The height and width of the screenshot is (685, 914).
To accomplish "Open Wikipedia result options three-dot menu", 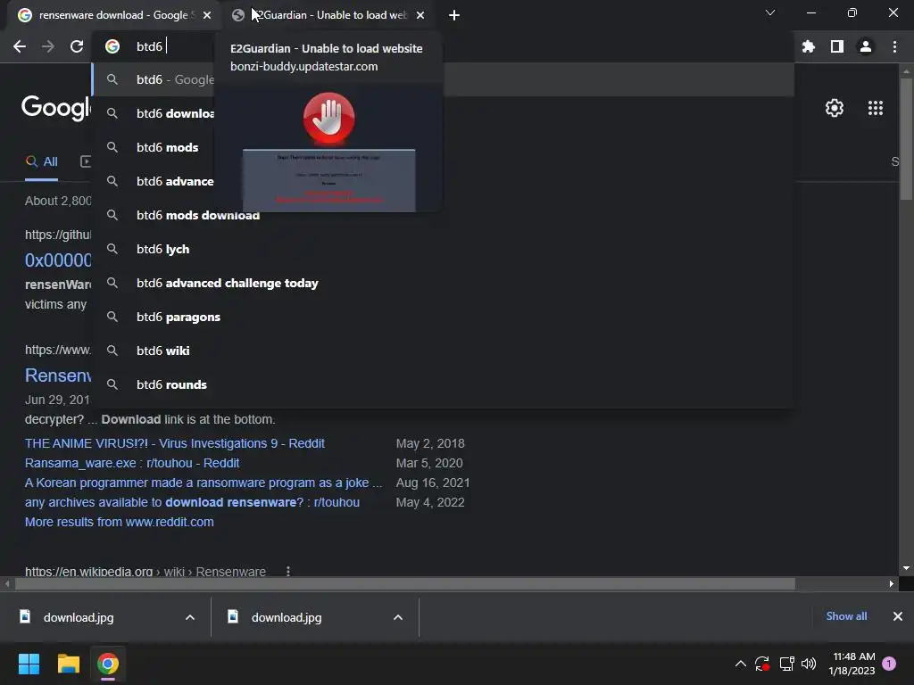I will [x=288, y=572].
